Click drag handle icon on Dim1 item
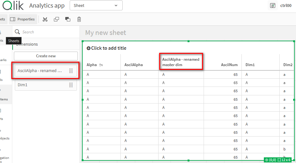The height and width of the screenshot is (163, 296). point(71,85)
